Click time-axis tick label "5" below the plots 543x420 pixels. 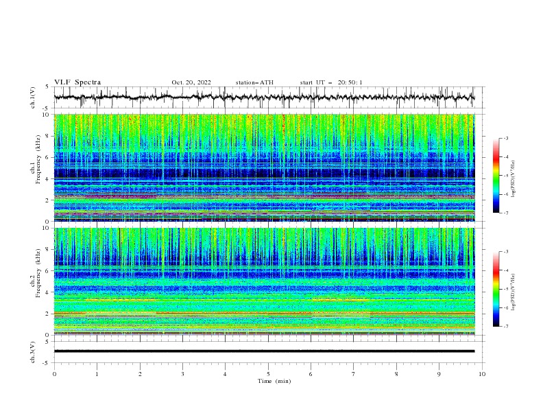point(268,374)
